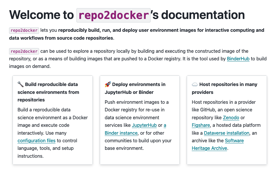Open the JupyterHub link
The image size is (274, 172).
click(144, 125)
